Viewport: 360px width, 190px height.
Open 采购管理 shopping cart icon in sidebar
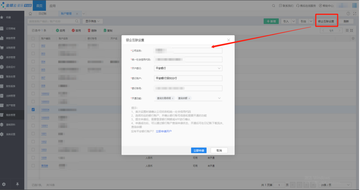(x=2, y=48)
